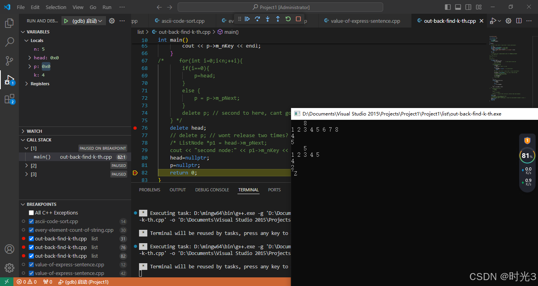The image size is (538, 286).
Task: Open launch.json via gear icon
Action: (x=112, y=21)
